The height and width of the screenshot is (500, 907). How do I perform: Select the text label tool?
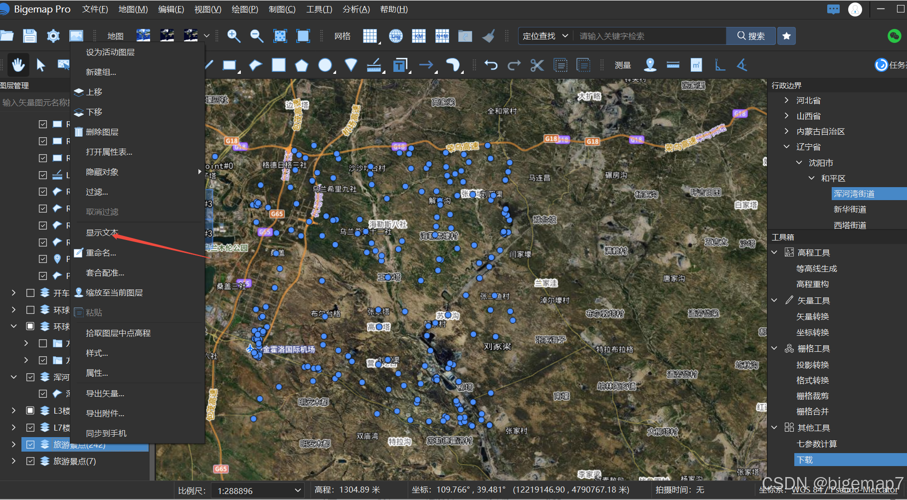point(400,65)
